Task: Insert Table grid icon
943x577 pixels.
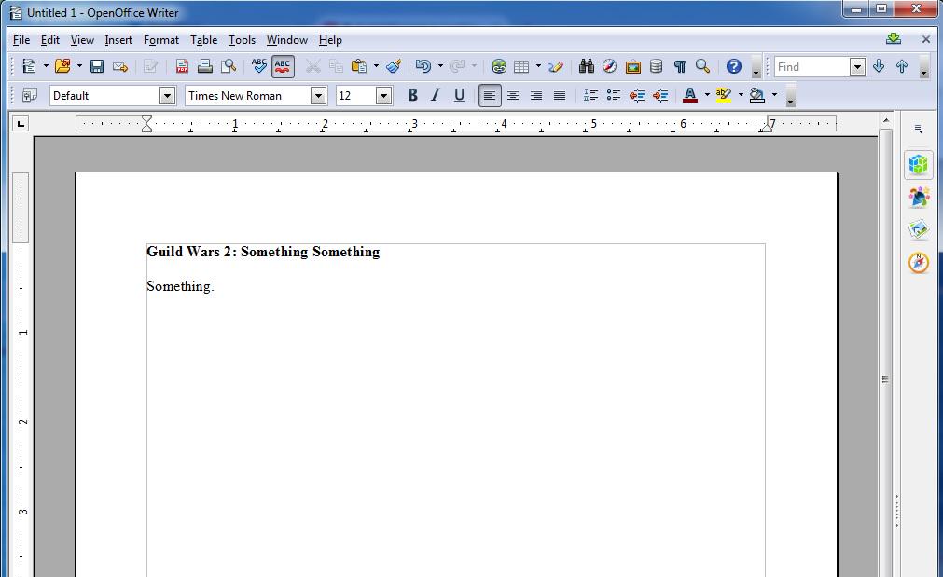Action: click(521, 66)
